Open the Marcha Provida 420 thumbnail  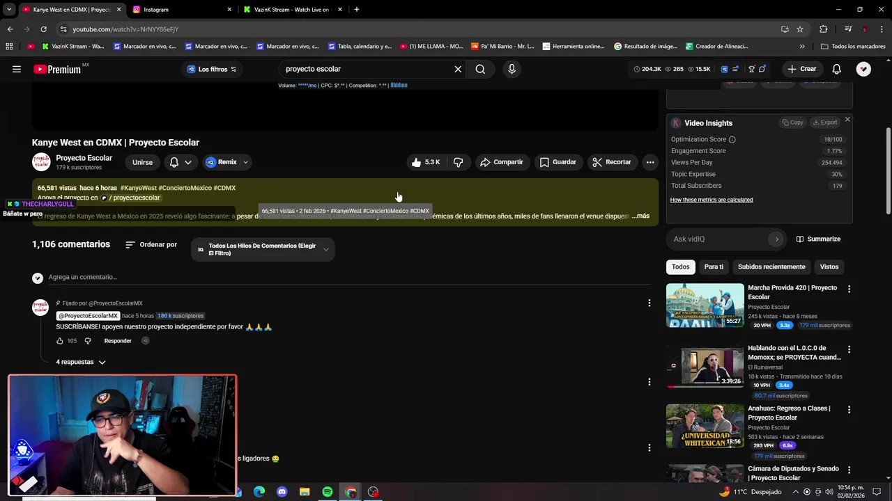pyautogui.click(x=705, y=305)
